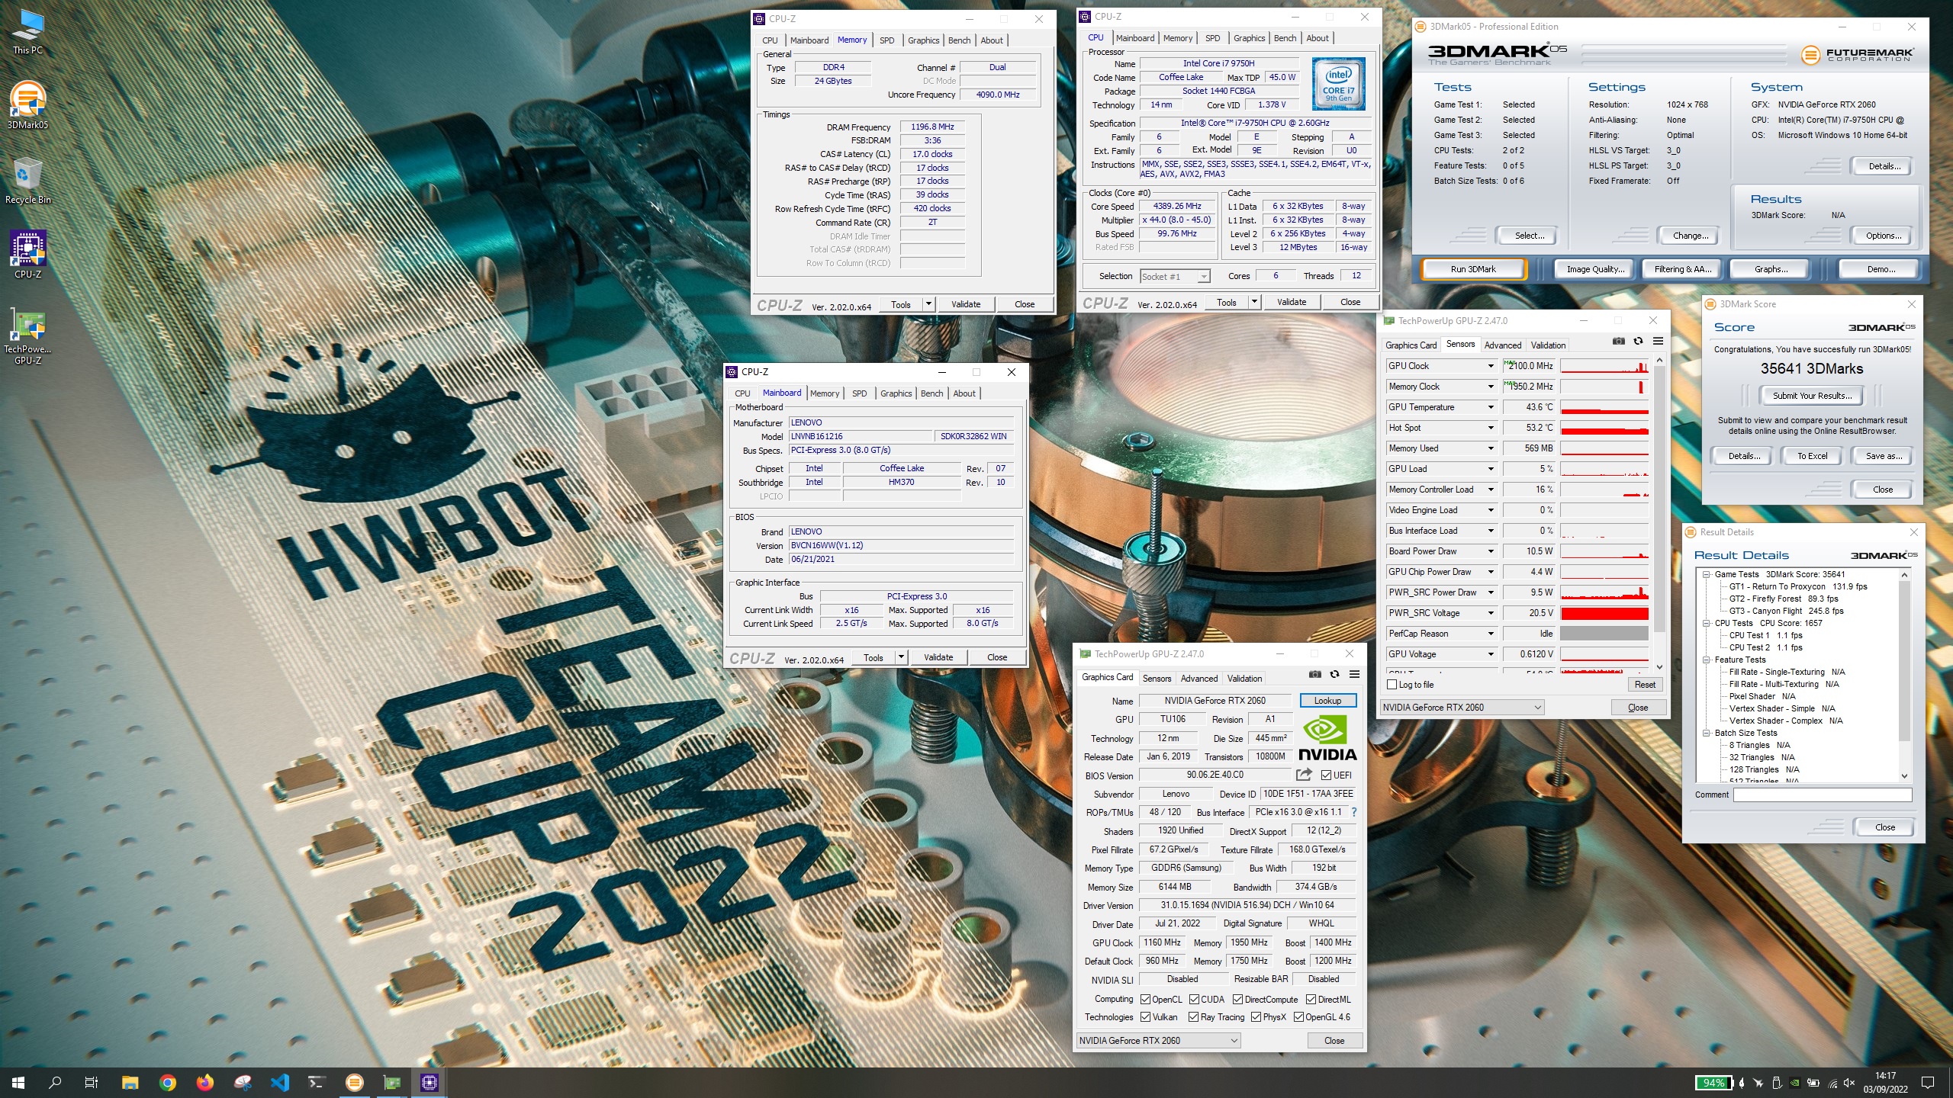Click Image Quality button in 3DMark05
Screen dimensions: 1953x1098
(1594, 269)
